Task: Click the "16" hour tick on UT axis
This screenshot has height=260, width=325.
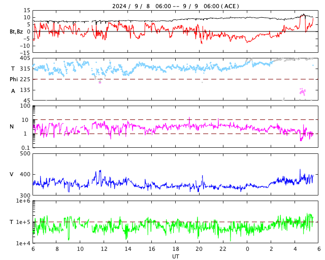Action: (152, 249)
